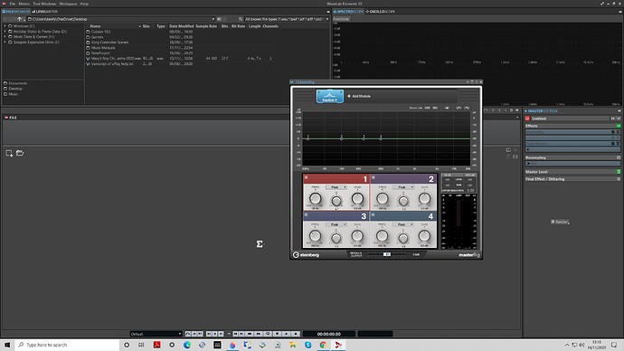Open Skype from the taskbar
Screen dimensions: 624x351
tap(307, 345)
